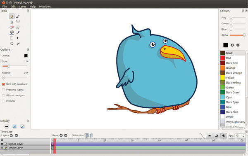Adjust the Blue colour slider
This screenshot has width=248, height=156.
[238, 29]
